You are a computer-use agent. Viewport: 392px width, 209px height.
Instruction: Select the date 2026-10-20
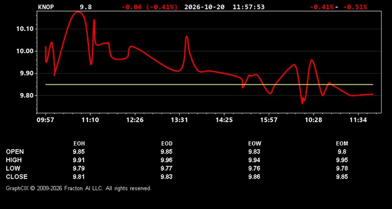tap(204, 7)
